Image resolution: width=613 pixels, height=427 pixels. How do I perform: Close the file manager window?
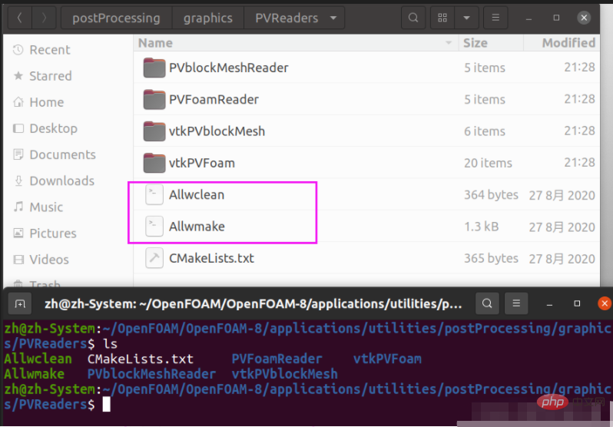click(584, 18)
